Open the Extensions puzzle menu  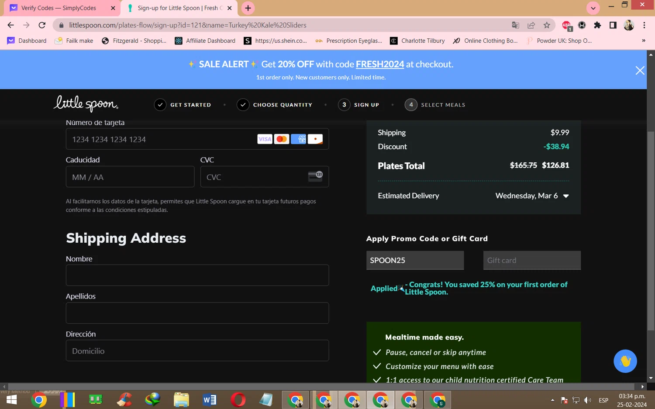coord(597,25)
